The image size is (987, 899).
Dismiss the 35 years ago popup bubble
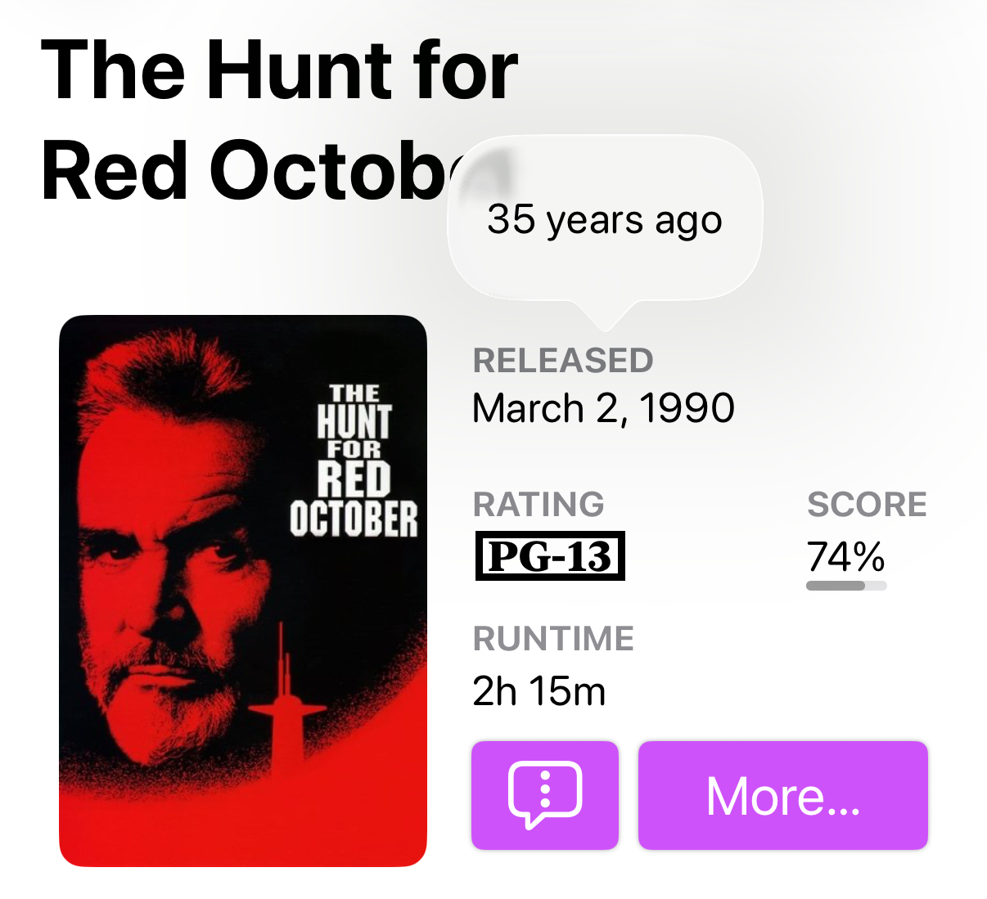tap(604, 219)
